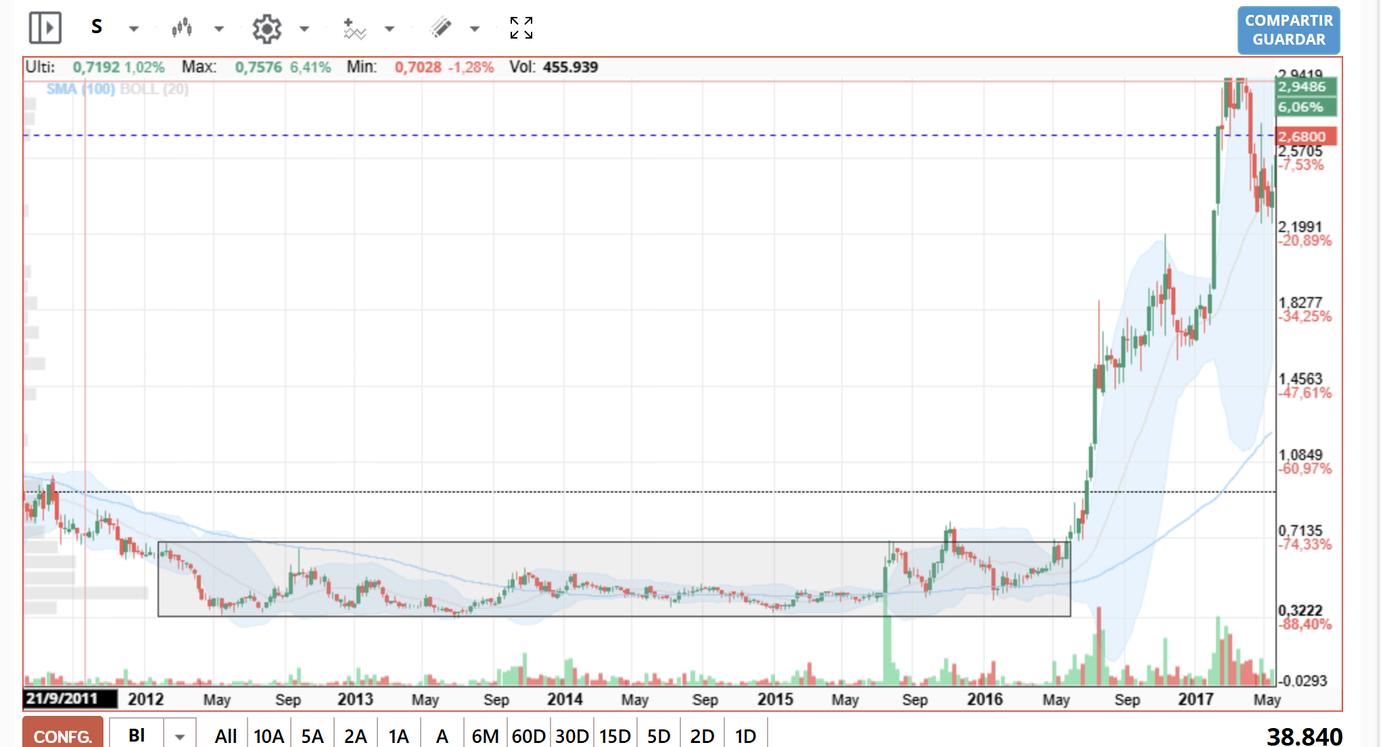Open the chart type dropdown arrow
Screen dimensions: 1381x747
click(x=219, y=29)
